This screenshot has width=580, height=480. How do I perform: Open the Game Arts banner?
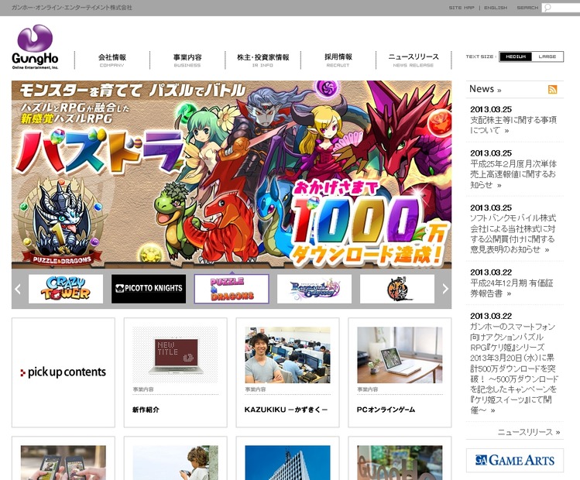tap(514, 461)
